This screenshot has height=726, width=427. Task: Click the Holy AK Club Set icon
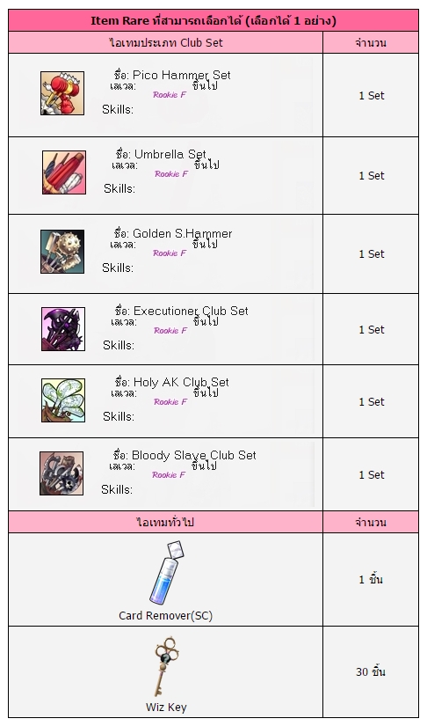pyautogui.click(x=63, y=400)
